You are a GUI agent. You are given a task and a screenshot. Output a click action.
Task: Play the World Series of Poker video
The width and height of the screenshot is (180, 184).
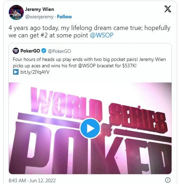(x=90, y=128)
